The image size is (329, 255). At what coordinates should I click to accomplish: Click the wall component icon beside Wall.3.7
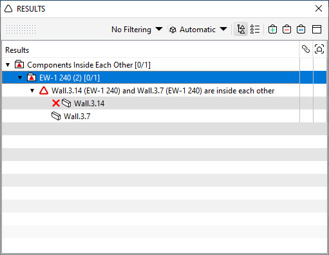click(56, 116)
